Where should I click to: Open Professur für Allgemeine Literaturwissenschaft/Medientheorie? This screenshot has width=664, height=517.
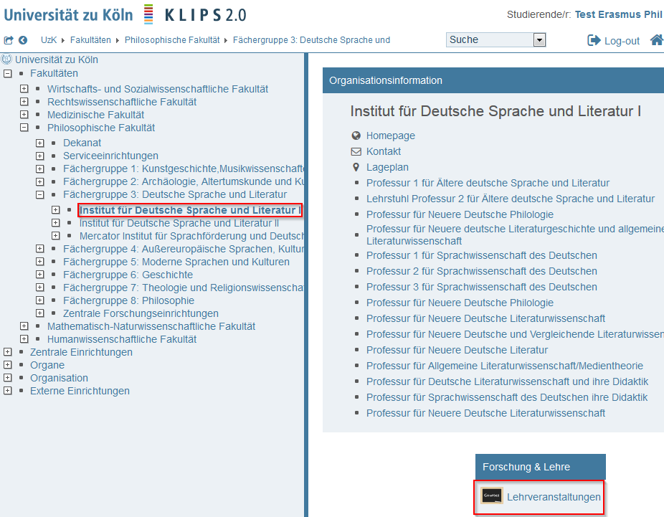tap(504, 366)
